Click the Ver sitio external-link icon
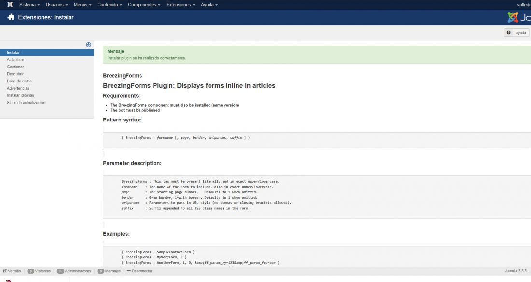 (5, 271)
